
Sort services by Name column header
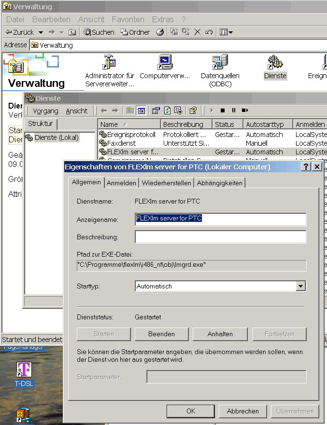(x=129, y=124)
